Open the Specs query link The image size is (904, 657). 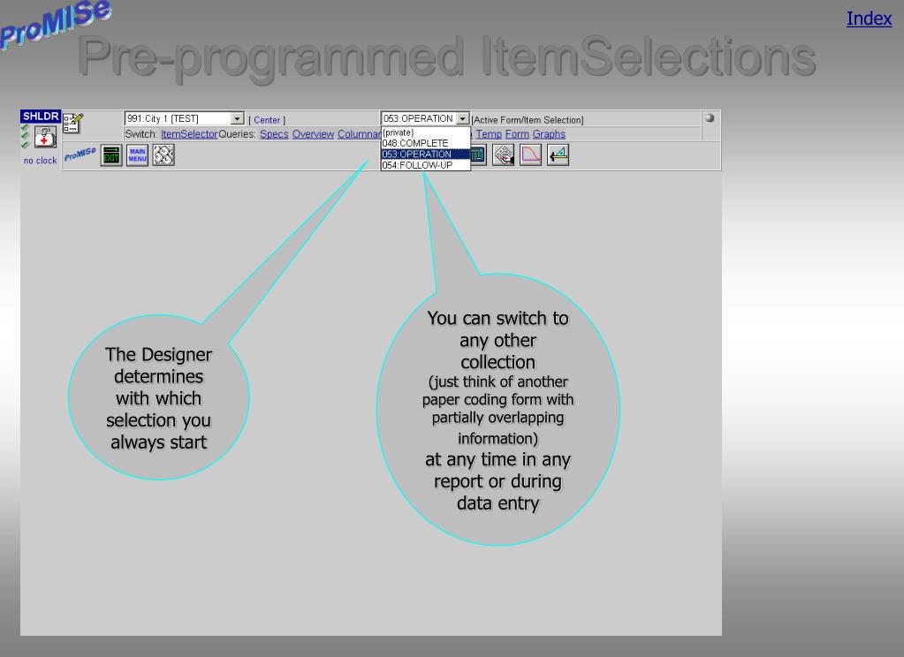click(x=274, y=134)
